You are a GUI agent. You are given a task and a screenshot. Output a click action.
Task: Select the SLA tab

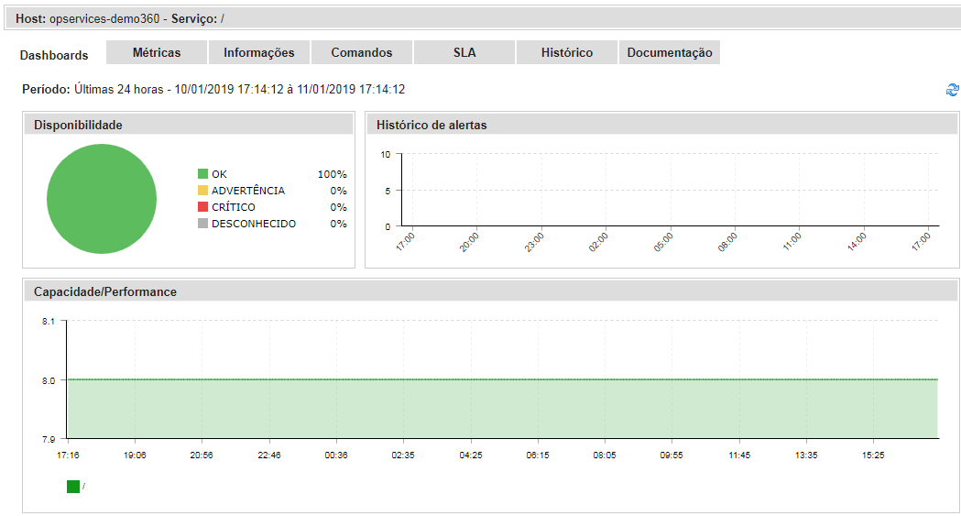(x=464, y=53)
